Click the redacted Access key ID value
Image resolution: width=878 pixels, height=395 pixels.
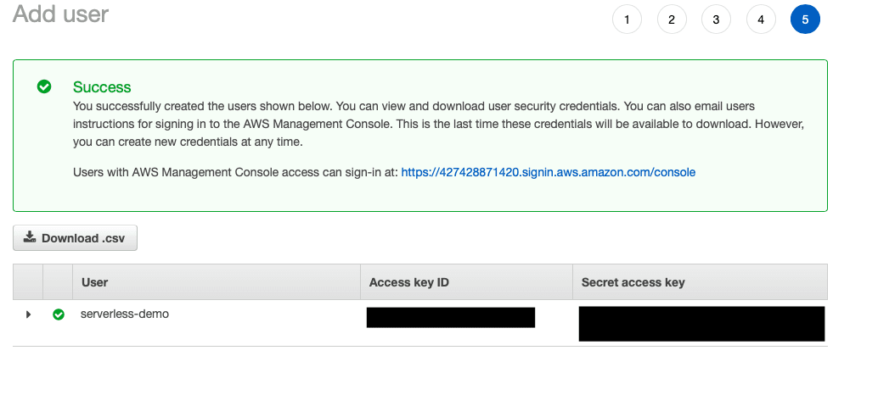[x=451, y=317]
